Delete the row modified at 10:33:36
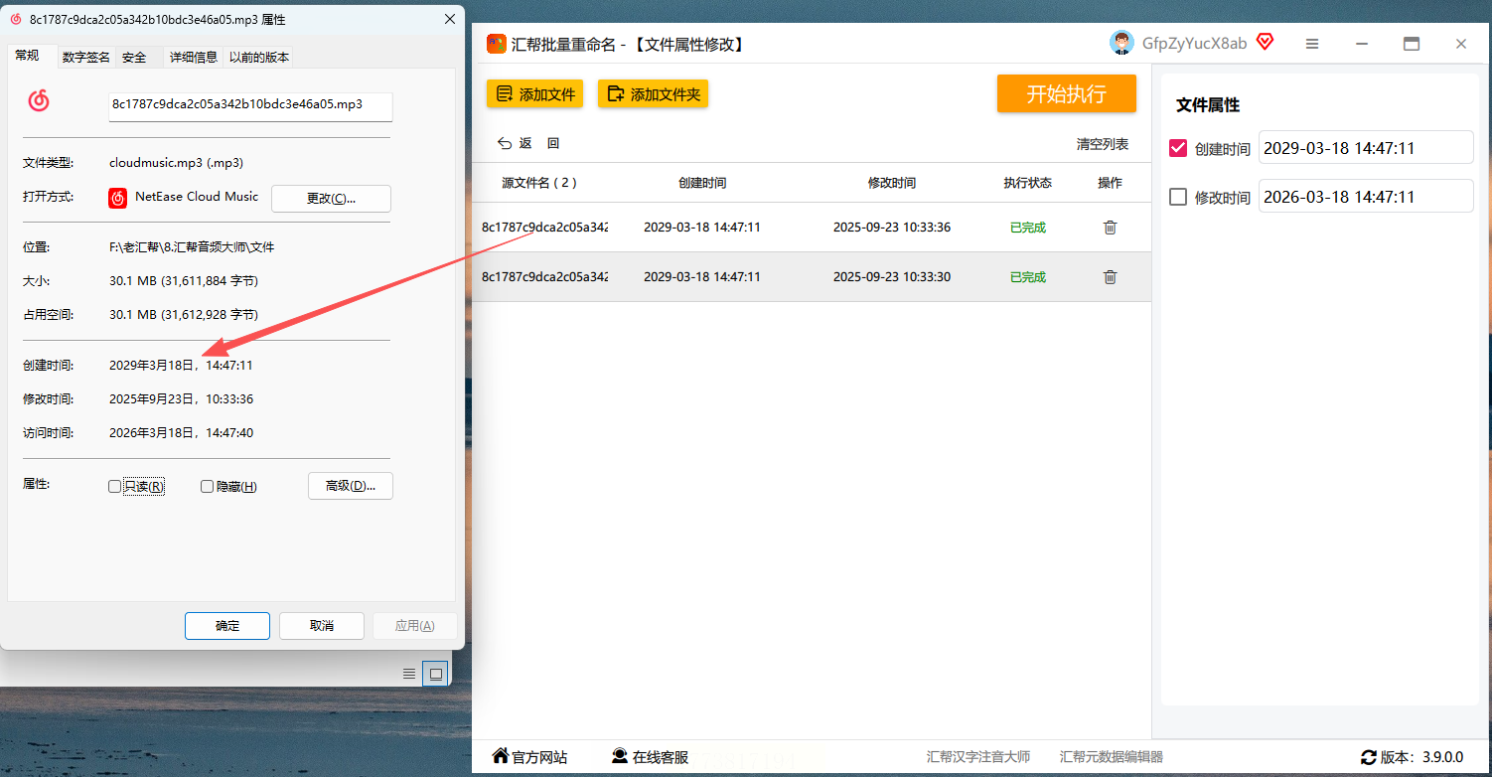 click(x=1110, y=228)
